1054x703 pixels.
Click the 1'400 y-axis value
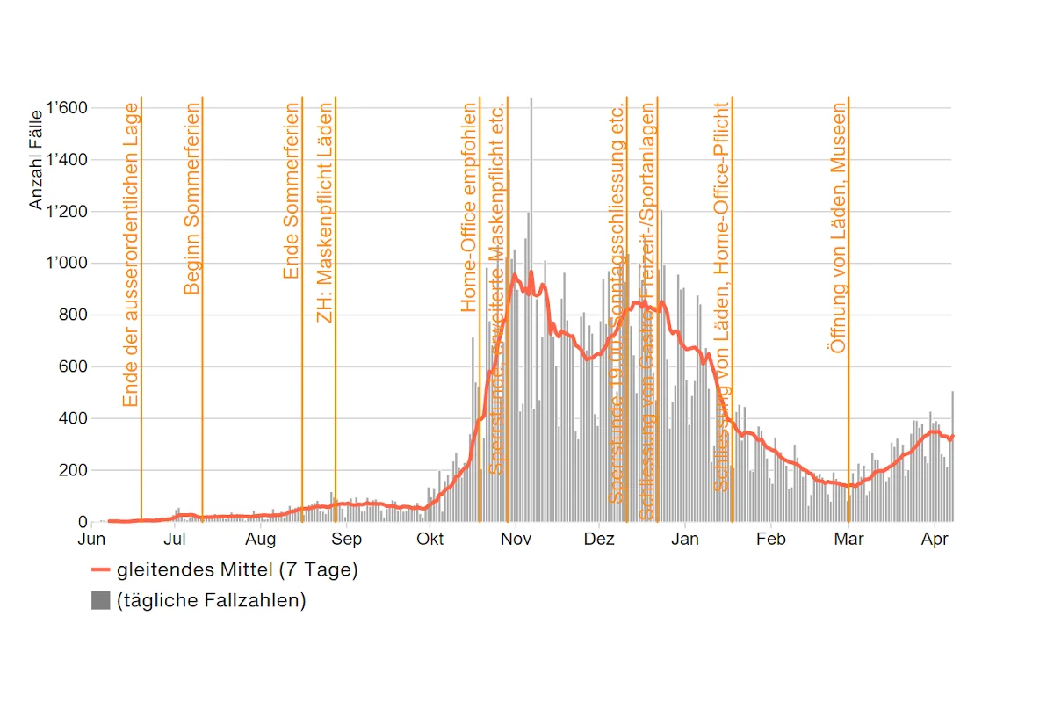coord(67,160)
